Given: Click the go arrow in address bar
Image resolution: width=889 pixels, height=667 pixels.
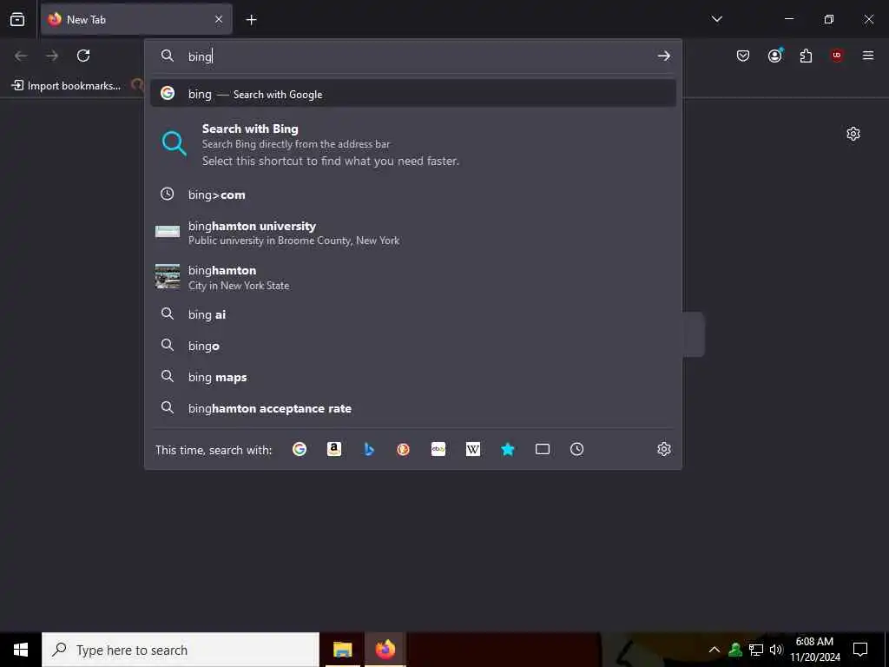Looking at the screenshot, I should 663,56.
